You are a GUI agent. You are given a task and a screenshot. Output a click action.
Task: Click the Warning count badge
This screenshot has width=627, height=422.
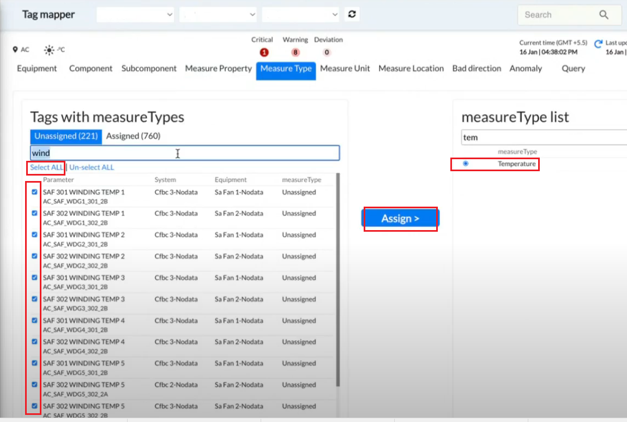[x=296, y=52]
